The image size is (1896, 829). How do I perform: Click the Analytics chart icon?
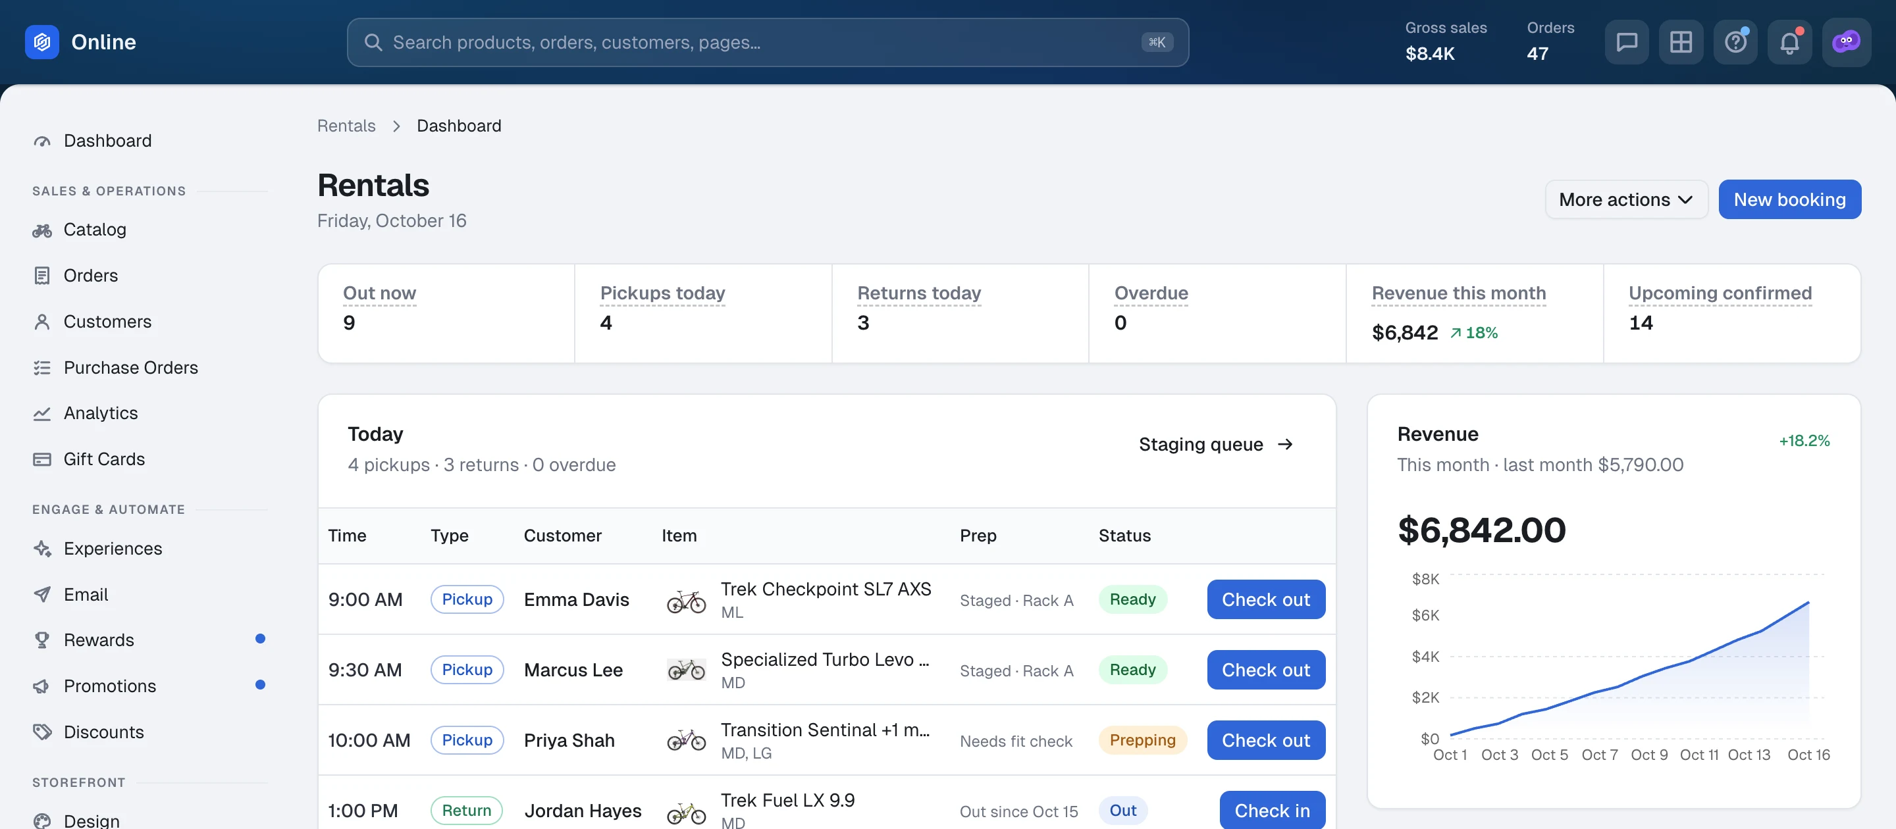(42, 413)
